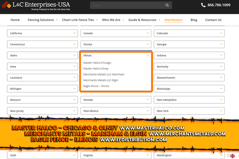Click the L&C Enterprises-USA logo

36,6
